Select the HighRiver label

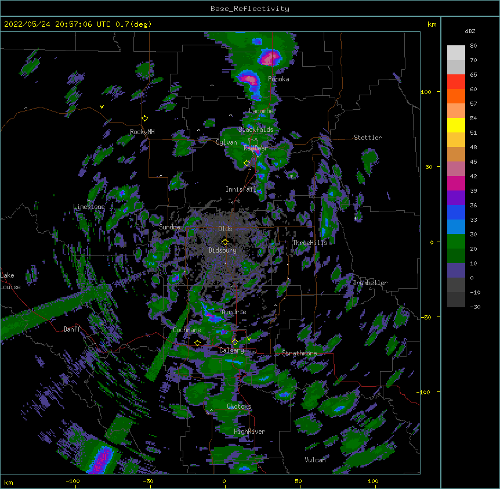(249, 432)
